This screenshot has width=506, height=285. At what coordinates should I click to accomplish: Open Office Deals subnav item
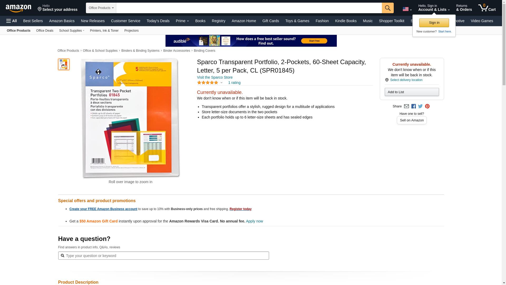(45, 31)
